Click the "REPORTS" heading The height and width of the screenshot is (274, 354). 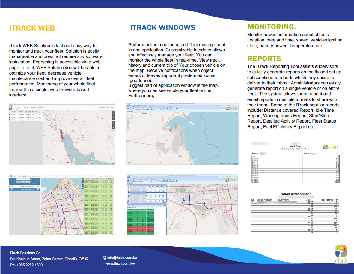pos(264,59)
